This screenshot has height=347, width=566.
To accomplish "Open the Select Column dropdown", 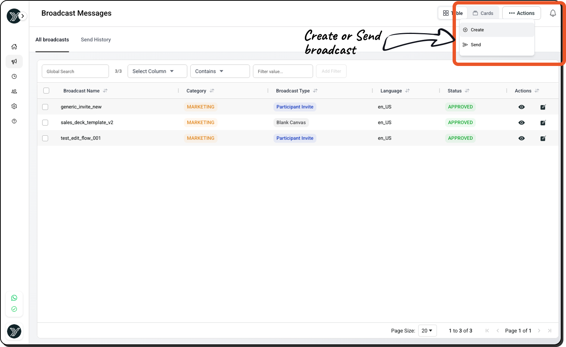I will click(157, 71).
